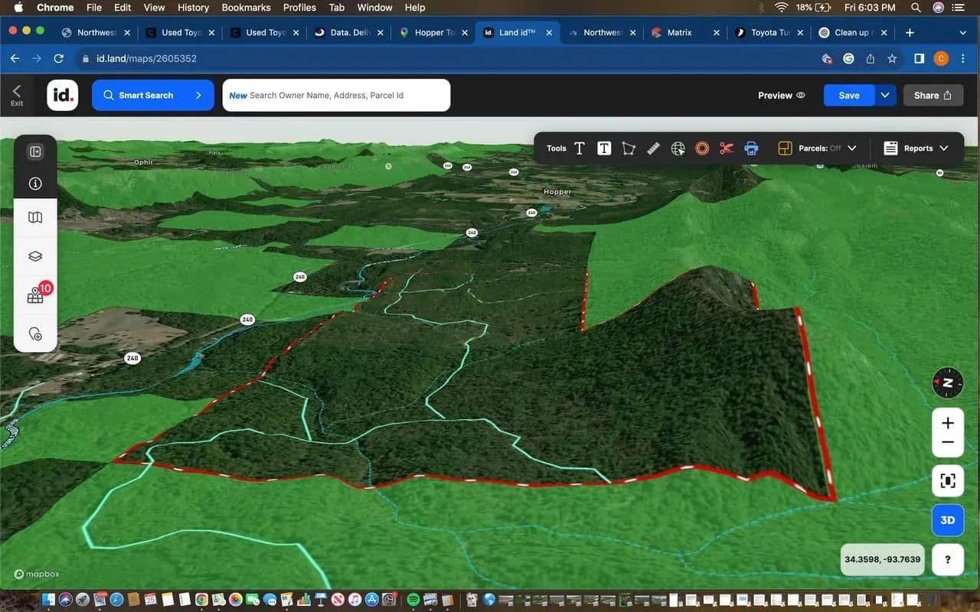Click the Share button

coord(932,96)
